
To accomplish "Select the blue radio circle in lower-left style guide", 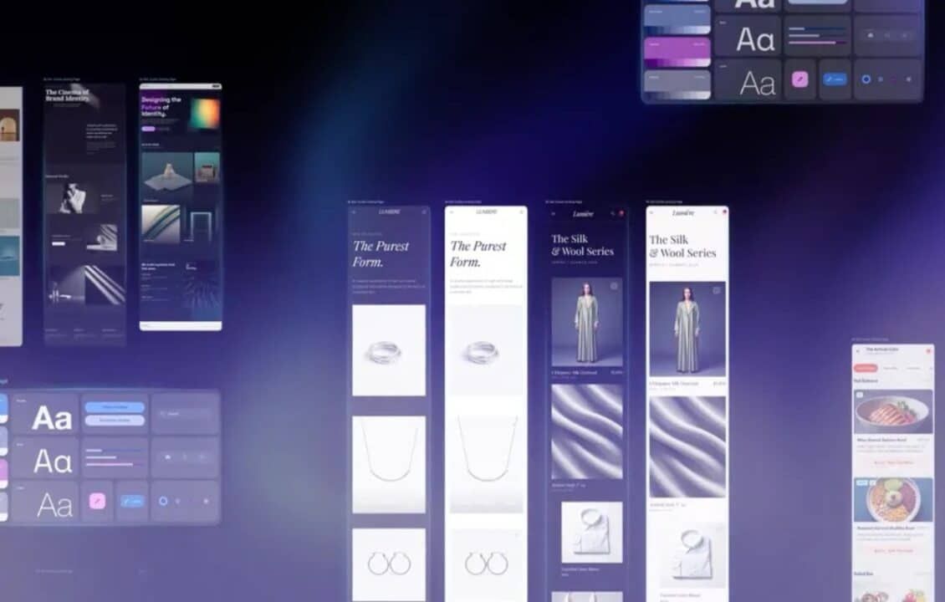I will tap(163, 501).
